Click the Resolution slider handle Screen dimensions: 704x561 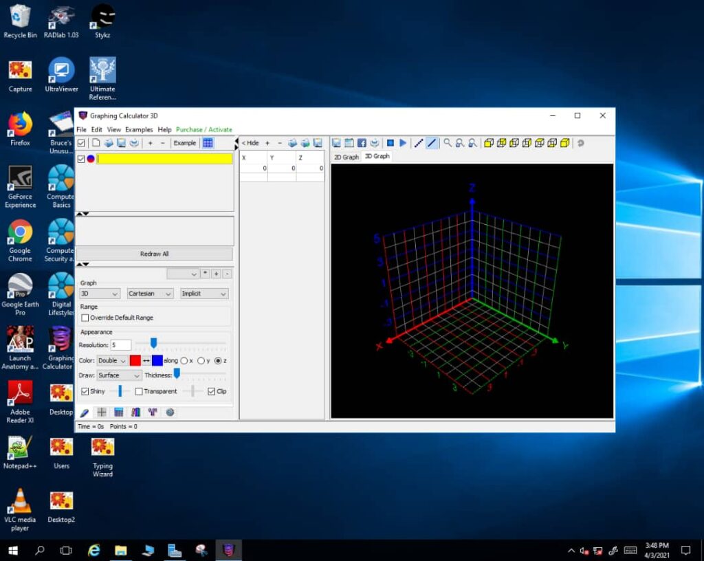click(153, 343)
